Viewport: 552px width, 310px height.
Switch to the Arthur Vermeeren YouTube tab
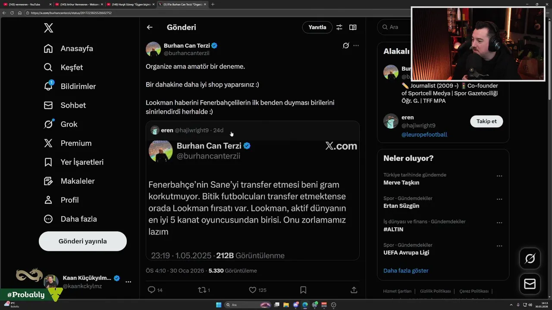coord(78,4)
